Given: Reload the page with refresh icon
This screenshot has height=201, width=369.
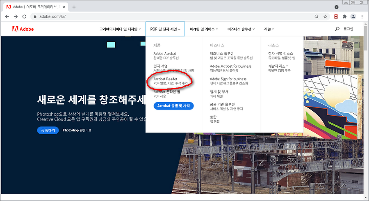Looking at the screenshot, I should pyautogui.click(x=24, y=16).
